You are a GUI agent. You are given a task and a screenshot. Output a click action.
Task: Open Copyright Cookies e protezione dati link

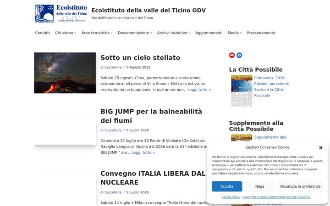276,197
